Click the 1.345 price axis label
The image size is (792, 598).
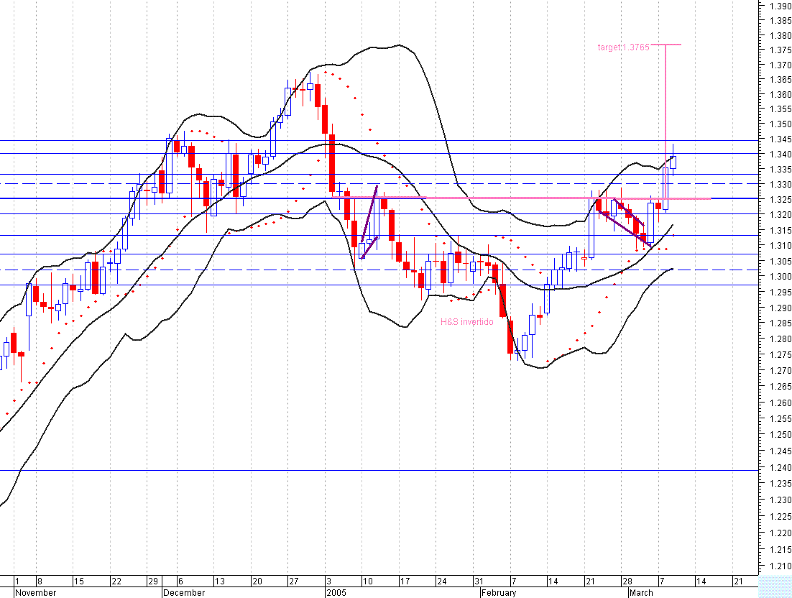click(773, 140)
